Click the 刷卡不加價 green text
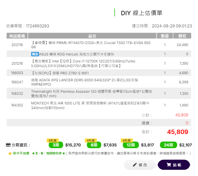The width and height of the screenshot is (198, 176). tap(21, 153)
